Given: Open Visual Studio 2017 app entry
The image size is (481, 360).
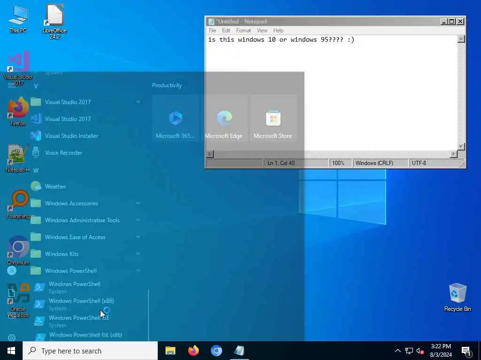Looking at the screenshot, I should pos(68,119).
